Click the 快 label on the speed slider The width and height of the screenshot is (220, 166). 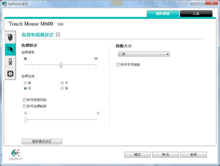[x=96, y=59]
